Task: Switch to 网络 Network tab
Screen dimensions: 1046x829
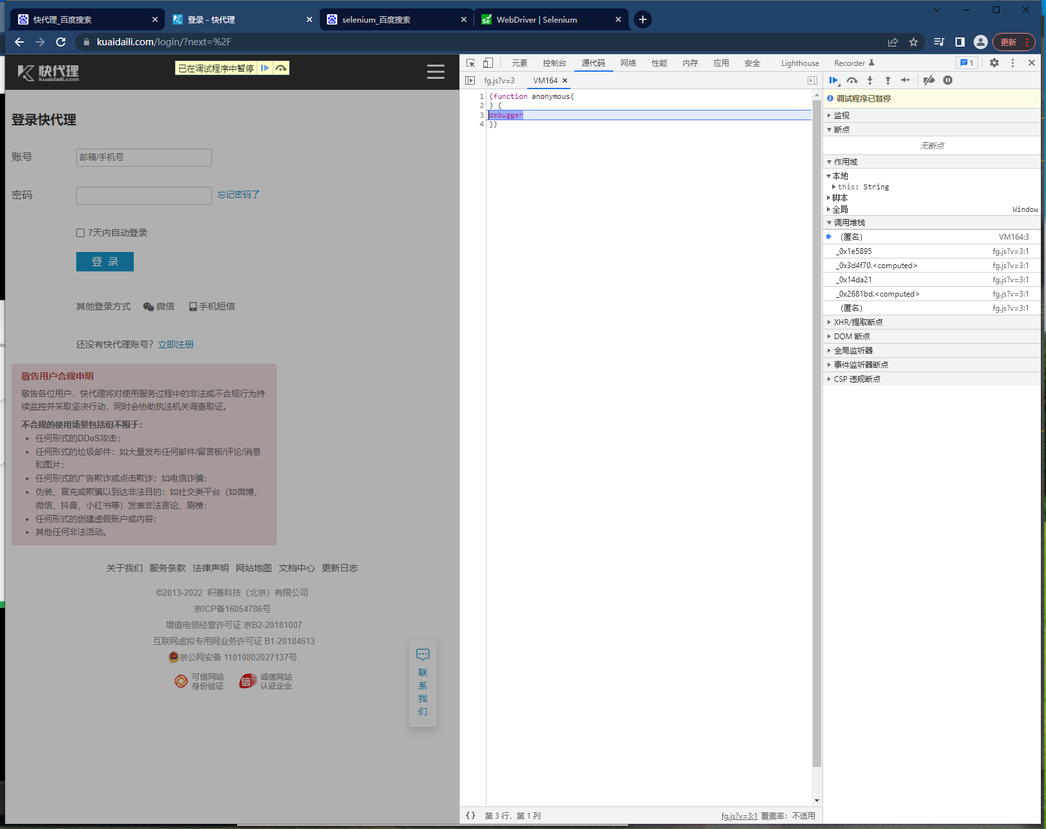Action: tap(628, 63)
